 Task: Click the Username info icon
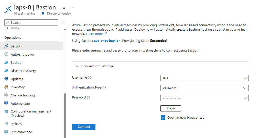(90, 78)
